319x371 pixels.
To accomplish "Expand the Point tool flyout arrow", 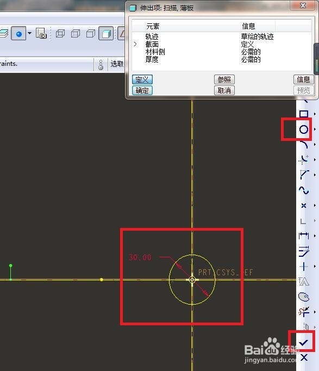I will tap(315, 206).
